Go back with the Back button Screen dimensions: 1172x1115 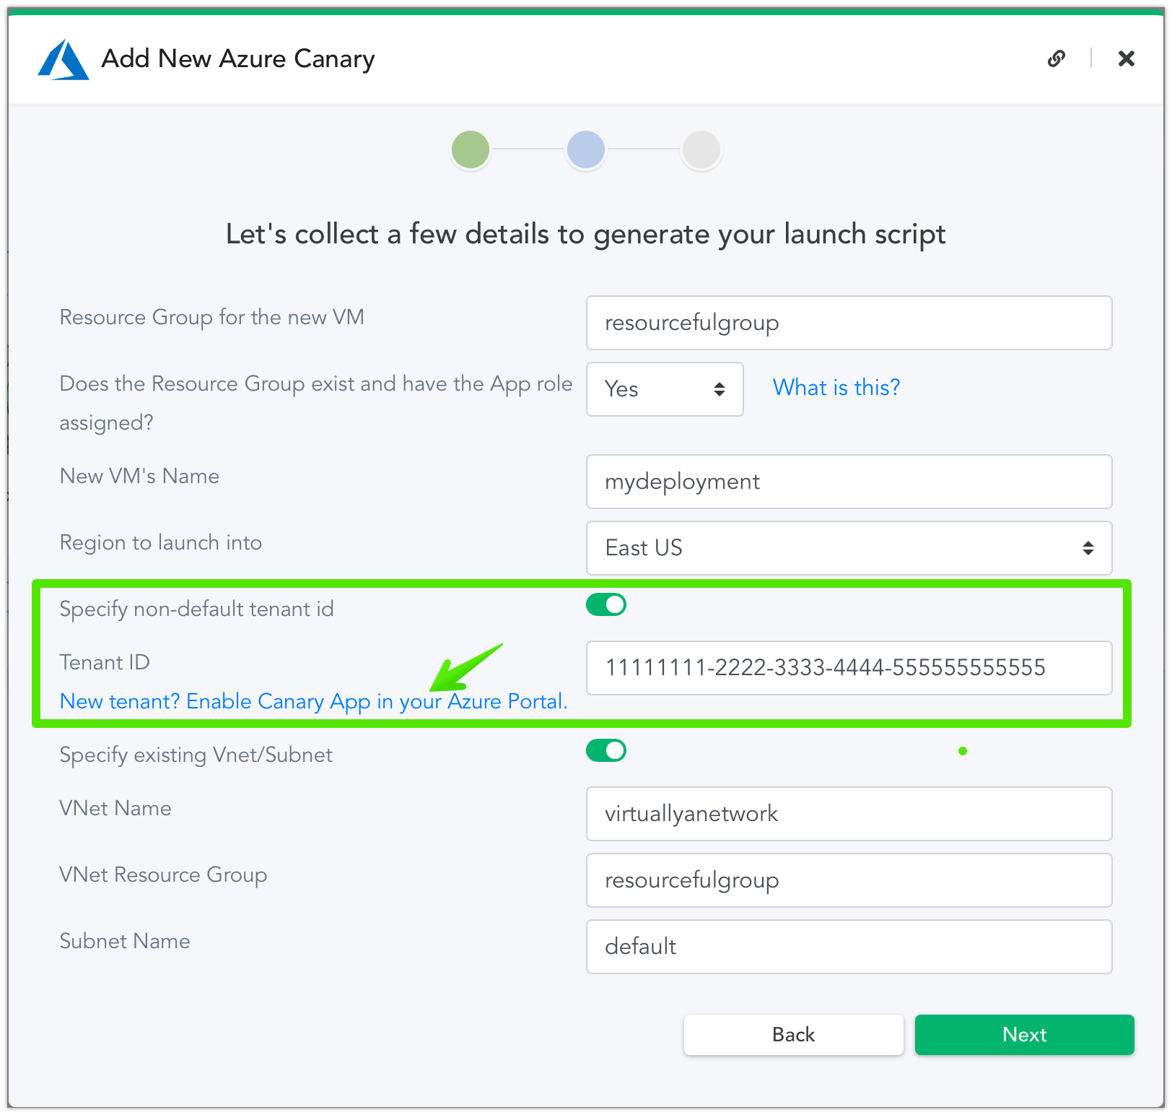tap(794, 1035)
